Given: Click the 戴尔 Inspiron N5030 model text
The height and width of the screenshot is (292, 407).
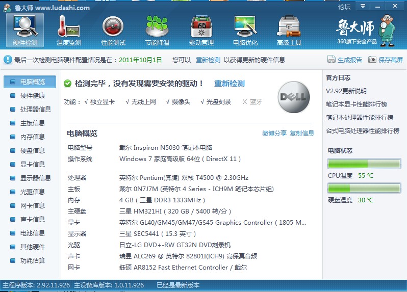Looking at the screenshot, I should (166, 148).
